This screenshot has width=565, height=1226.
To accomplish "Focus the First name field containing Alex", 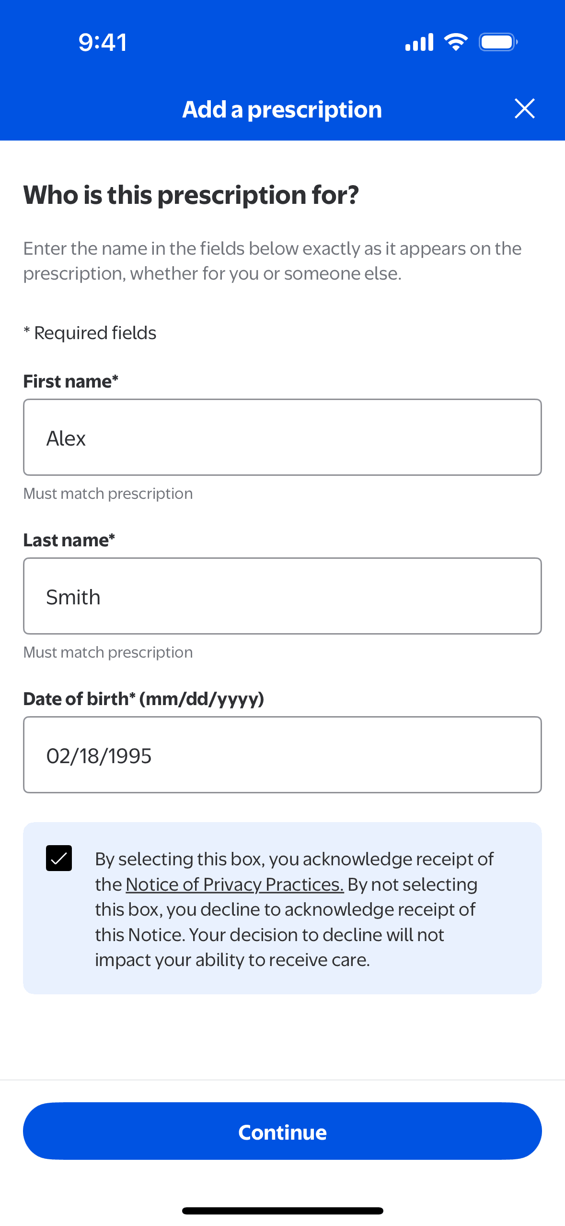I will pyautogui.click(x=282, y=437).
